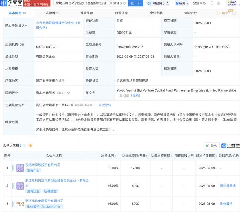Open SVIP 会员服务 badge

click(231, 3)
